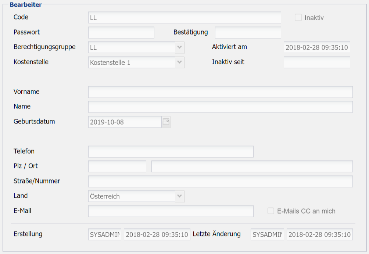
Task: Expand the Land country dropdown
Action: (x=179, y=196)
